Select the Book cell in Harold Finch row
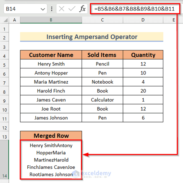 (x=102, y=91)
